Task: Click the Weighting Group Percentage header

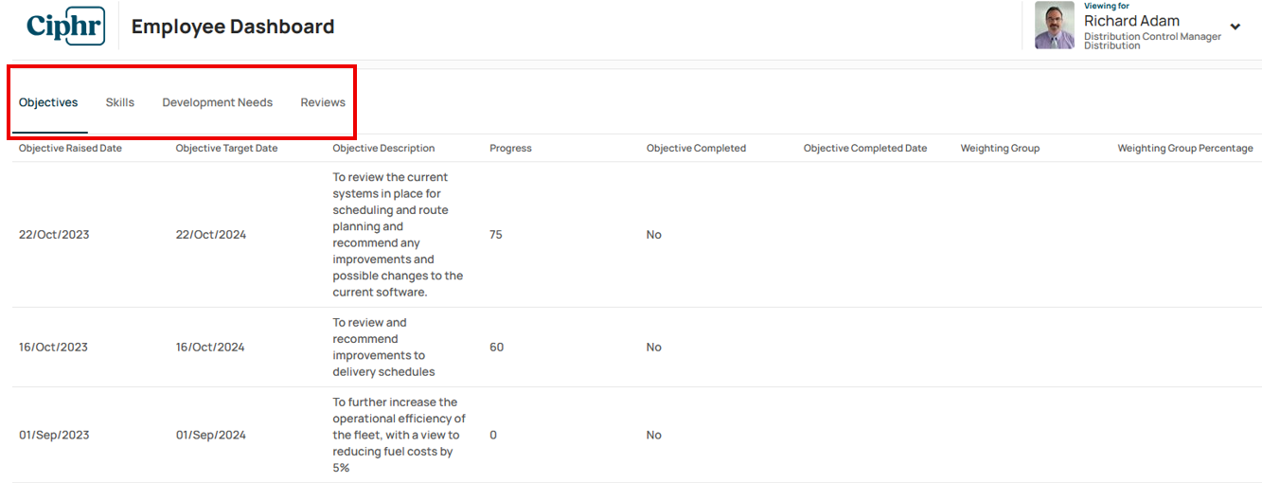Action: coord(1185,148)
